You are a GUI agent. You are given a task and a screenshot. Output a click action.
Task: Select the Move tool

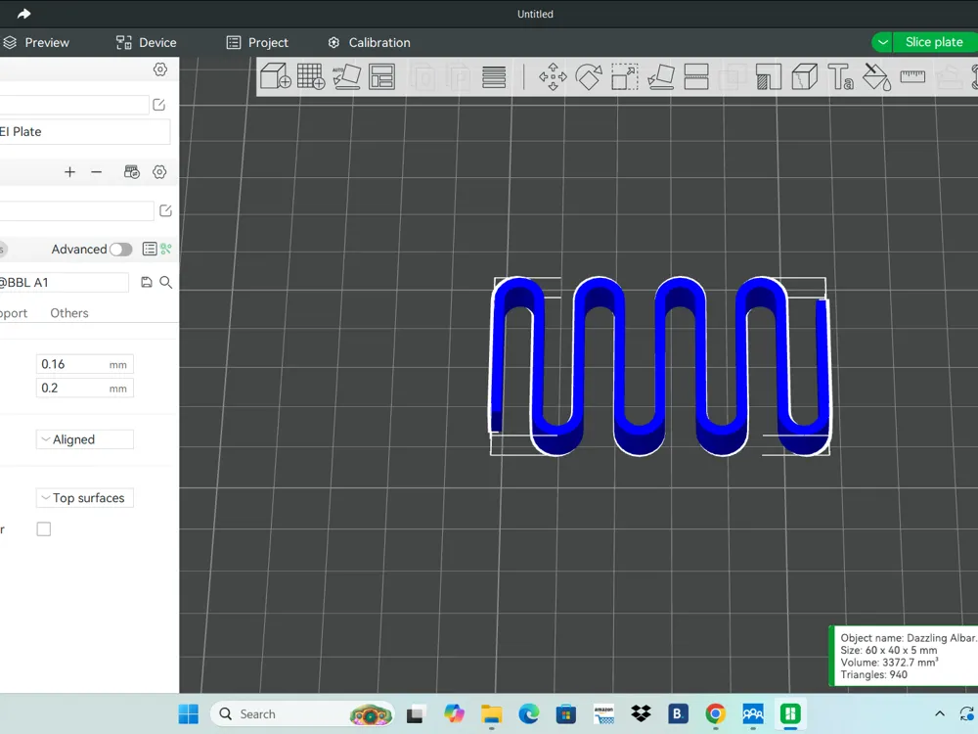click(x=553, y=76)
